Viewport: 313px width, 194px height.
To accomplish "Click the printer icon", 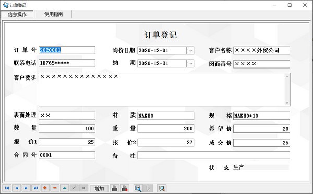I will (114, 188).
